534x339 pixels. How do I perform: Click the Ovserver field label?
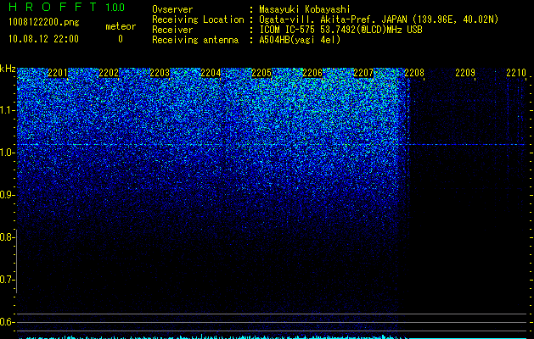(172, 9)
